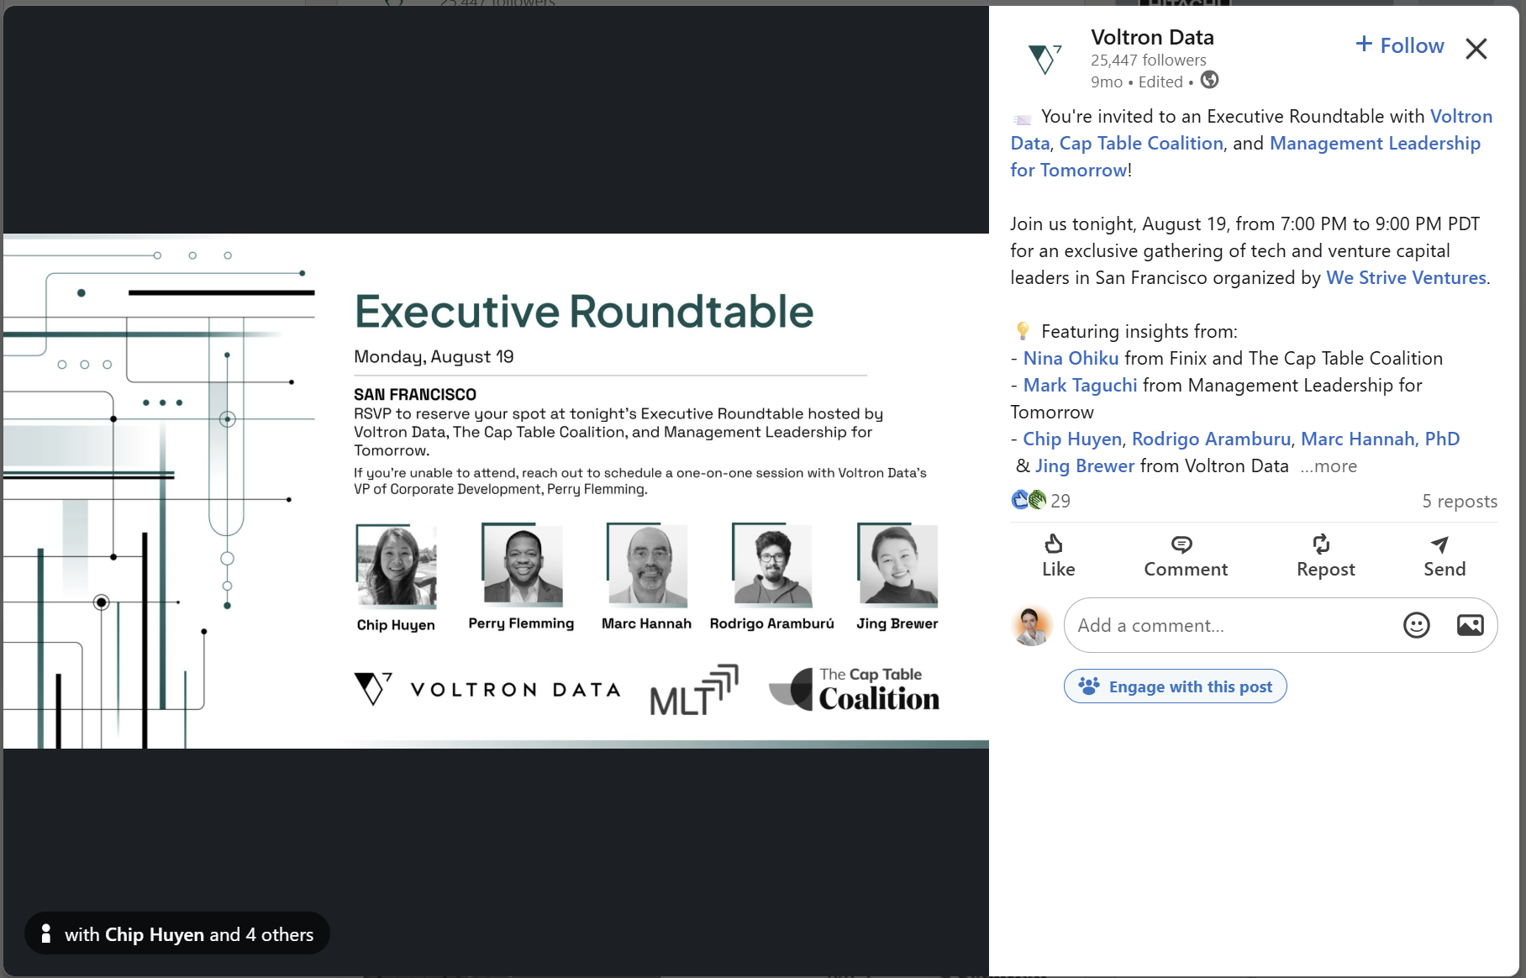Click the Voltron Data page name

(x=1152, y=37)
